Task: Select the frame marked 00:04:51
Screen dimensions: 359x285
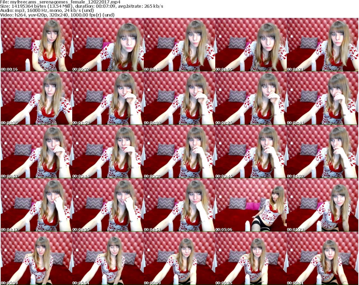Action: (179, 205)
